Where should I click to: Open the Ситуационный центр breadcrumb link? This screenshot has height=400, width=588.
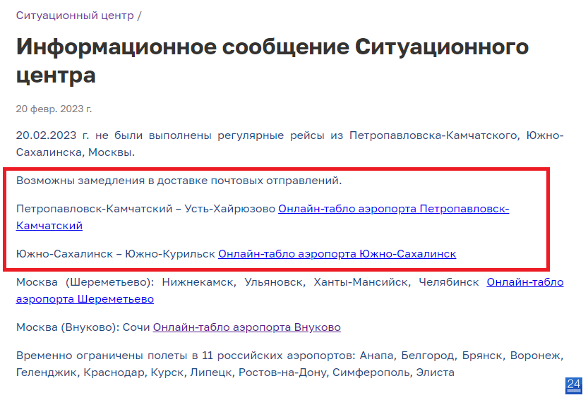(75, 16)
